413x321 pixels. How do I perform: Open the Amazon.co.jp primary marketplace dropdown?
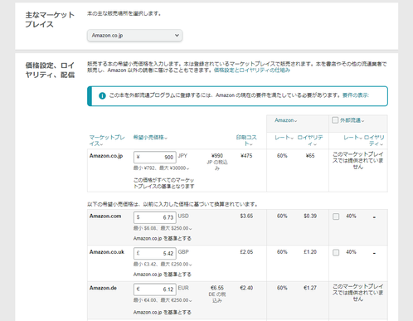(x=134, y=36)
